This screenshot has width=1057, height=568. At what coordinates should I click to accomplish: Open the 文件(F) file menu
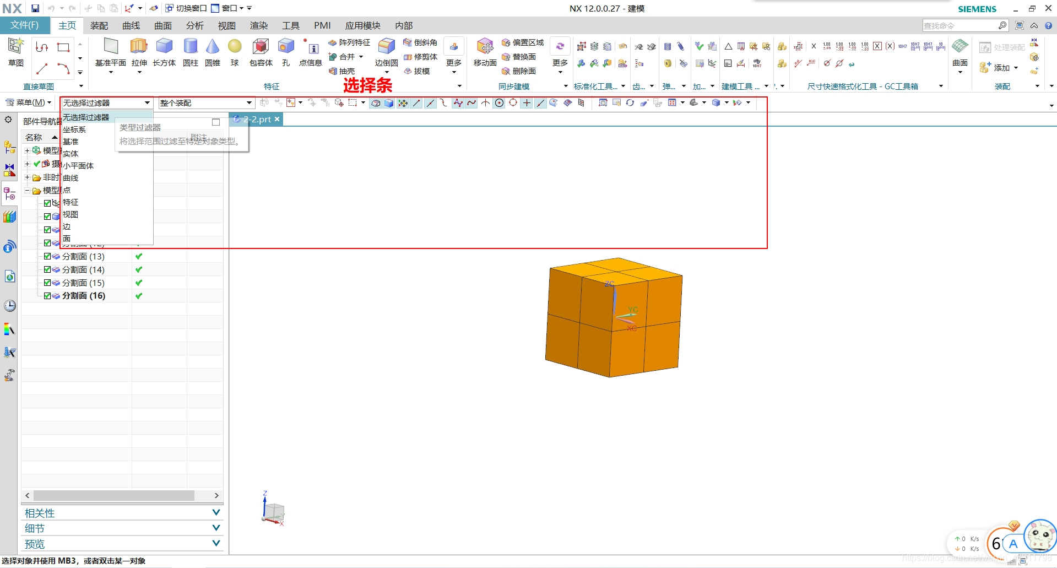(x=25, y=25)
